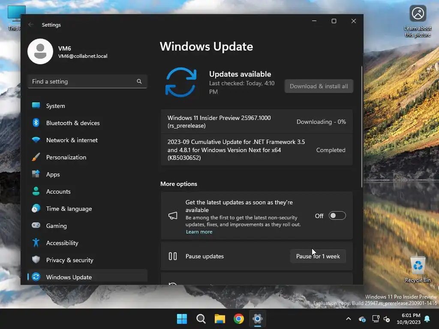This screenshot has height=329, width=439.
Task: Click the Personalization paintbrush icon
Action: (x=36, y=157)
